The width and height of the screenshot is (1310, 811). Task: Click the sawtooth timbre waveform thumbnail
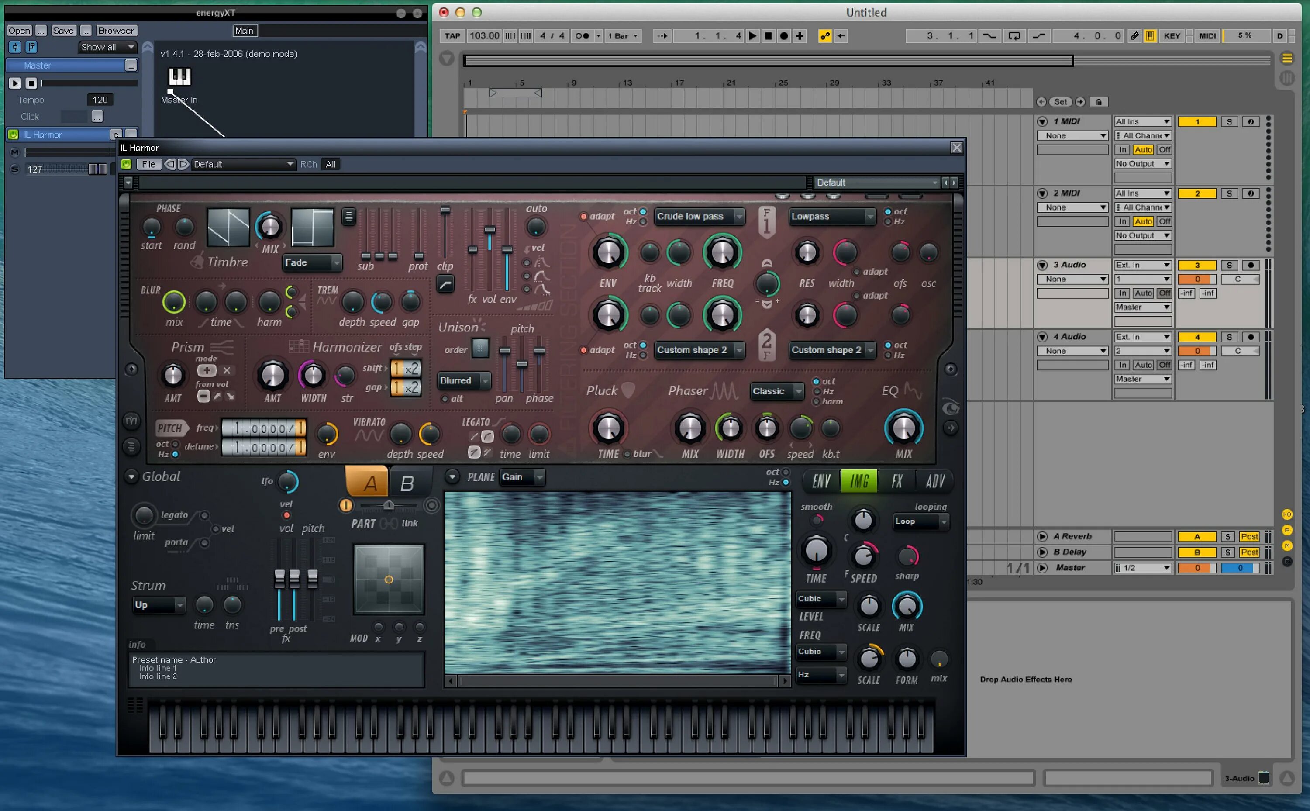coord(228,227)
